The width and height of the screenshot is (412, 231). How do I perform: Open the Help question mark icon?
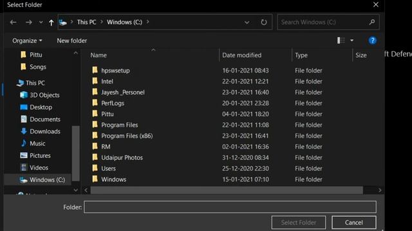tap(372, 40)
